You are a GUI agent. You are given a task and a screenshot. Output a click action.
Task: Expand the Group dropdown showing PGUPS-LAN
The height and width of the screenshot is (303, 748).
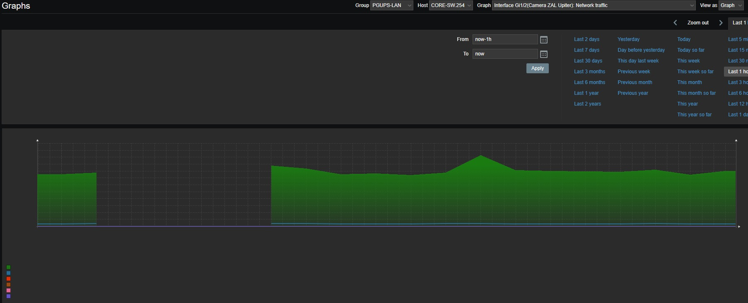391,5
